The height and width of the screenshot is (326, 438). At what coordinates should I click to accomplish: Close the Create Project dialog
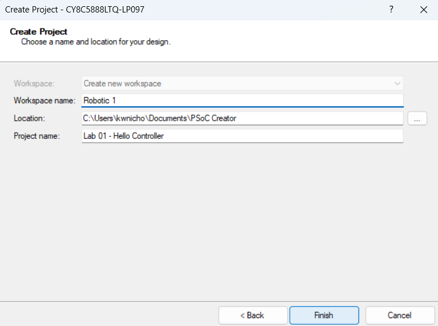[x=423, y=10]
